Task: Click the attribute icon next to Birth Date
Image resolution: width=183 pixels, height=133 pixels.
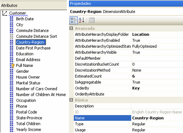Action: click(x=12, y=19)
